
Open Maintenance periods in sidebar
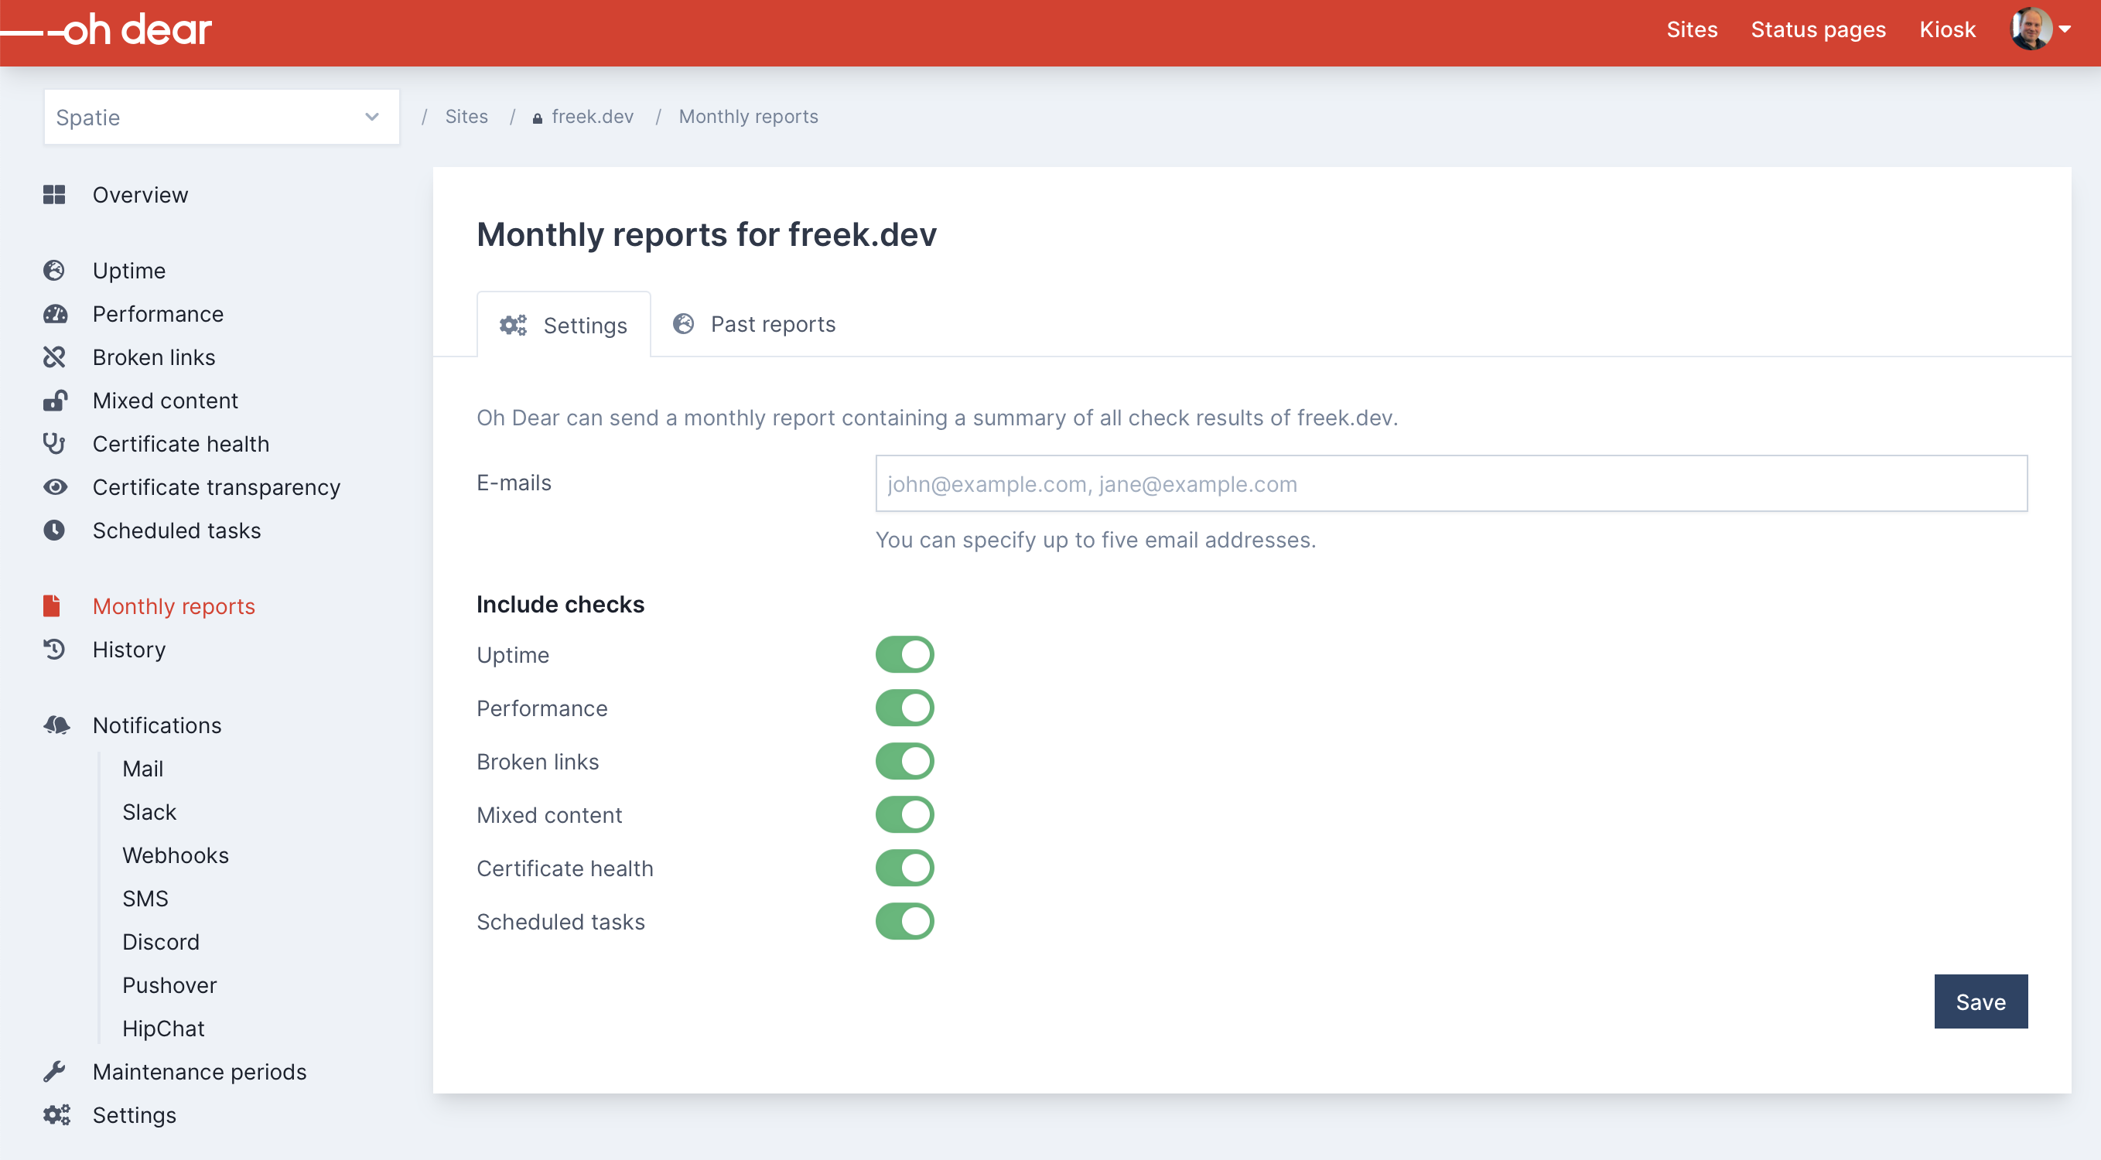pos(200,1071)
